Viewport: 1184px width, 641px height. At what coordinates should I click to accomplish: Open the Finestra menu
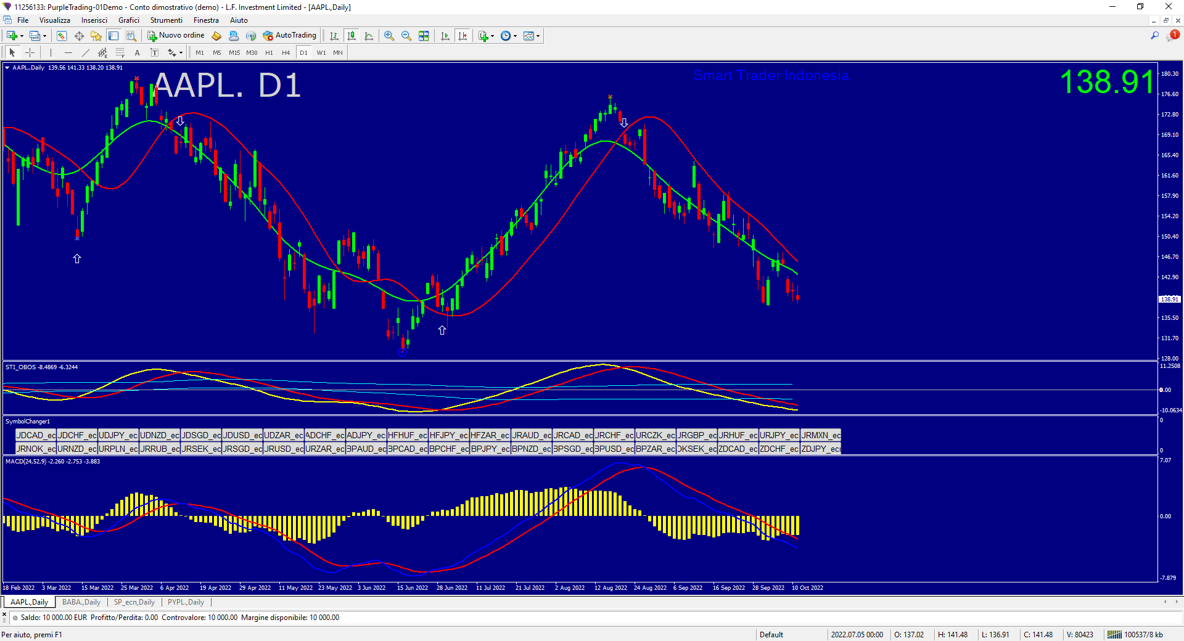(x=206, y=20)
